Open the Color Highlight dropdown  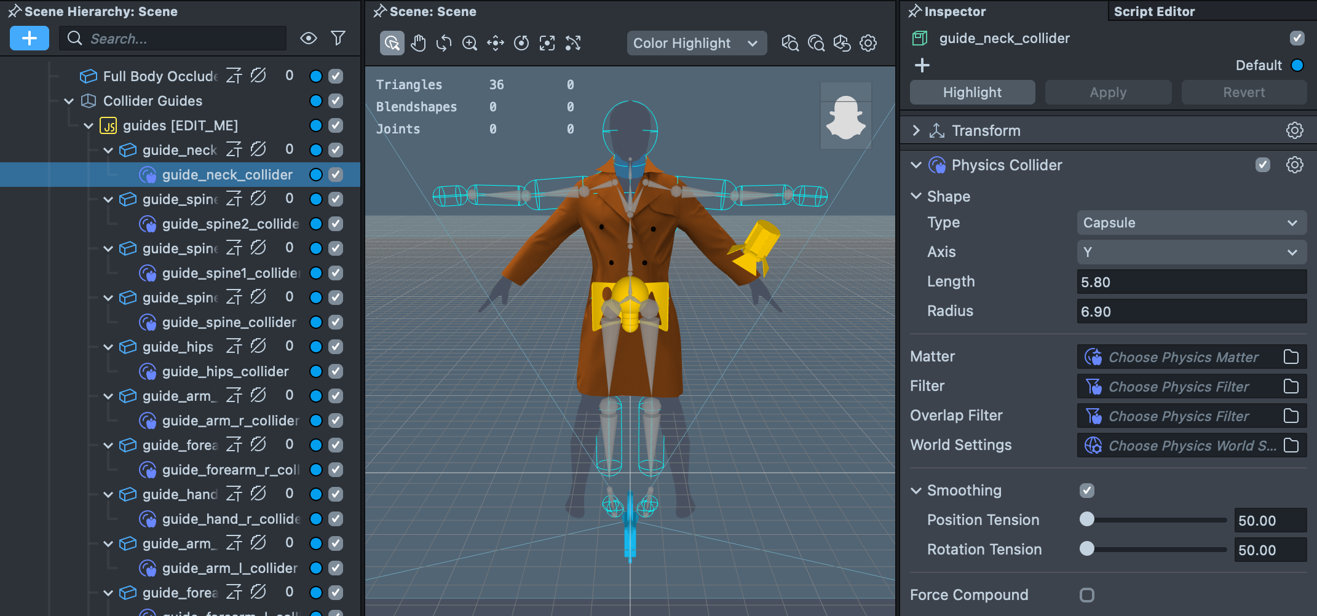(696, 43)
